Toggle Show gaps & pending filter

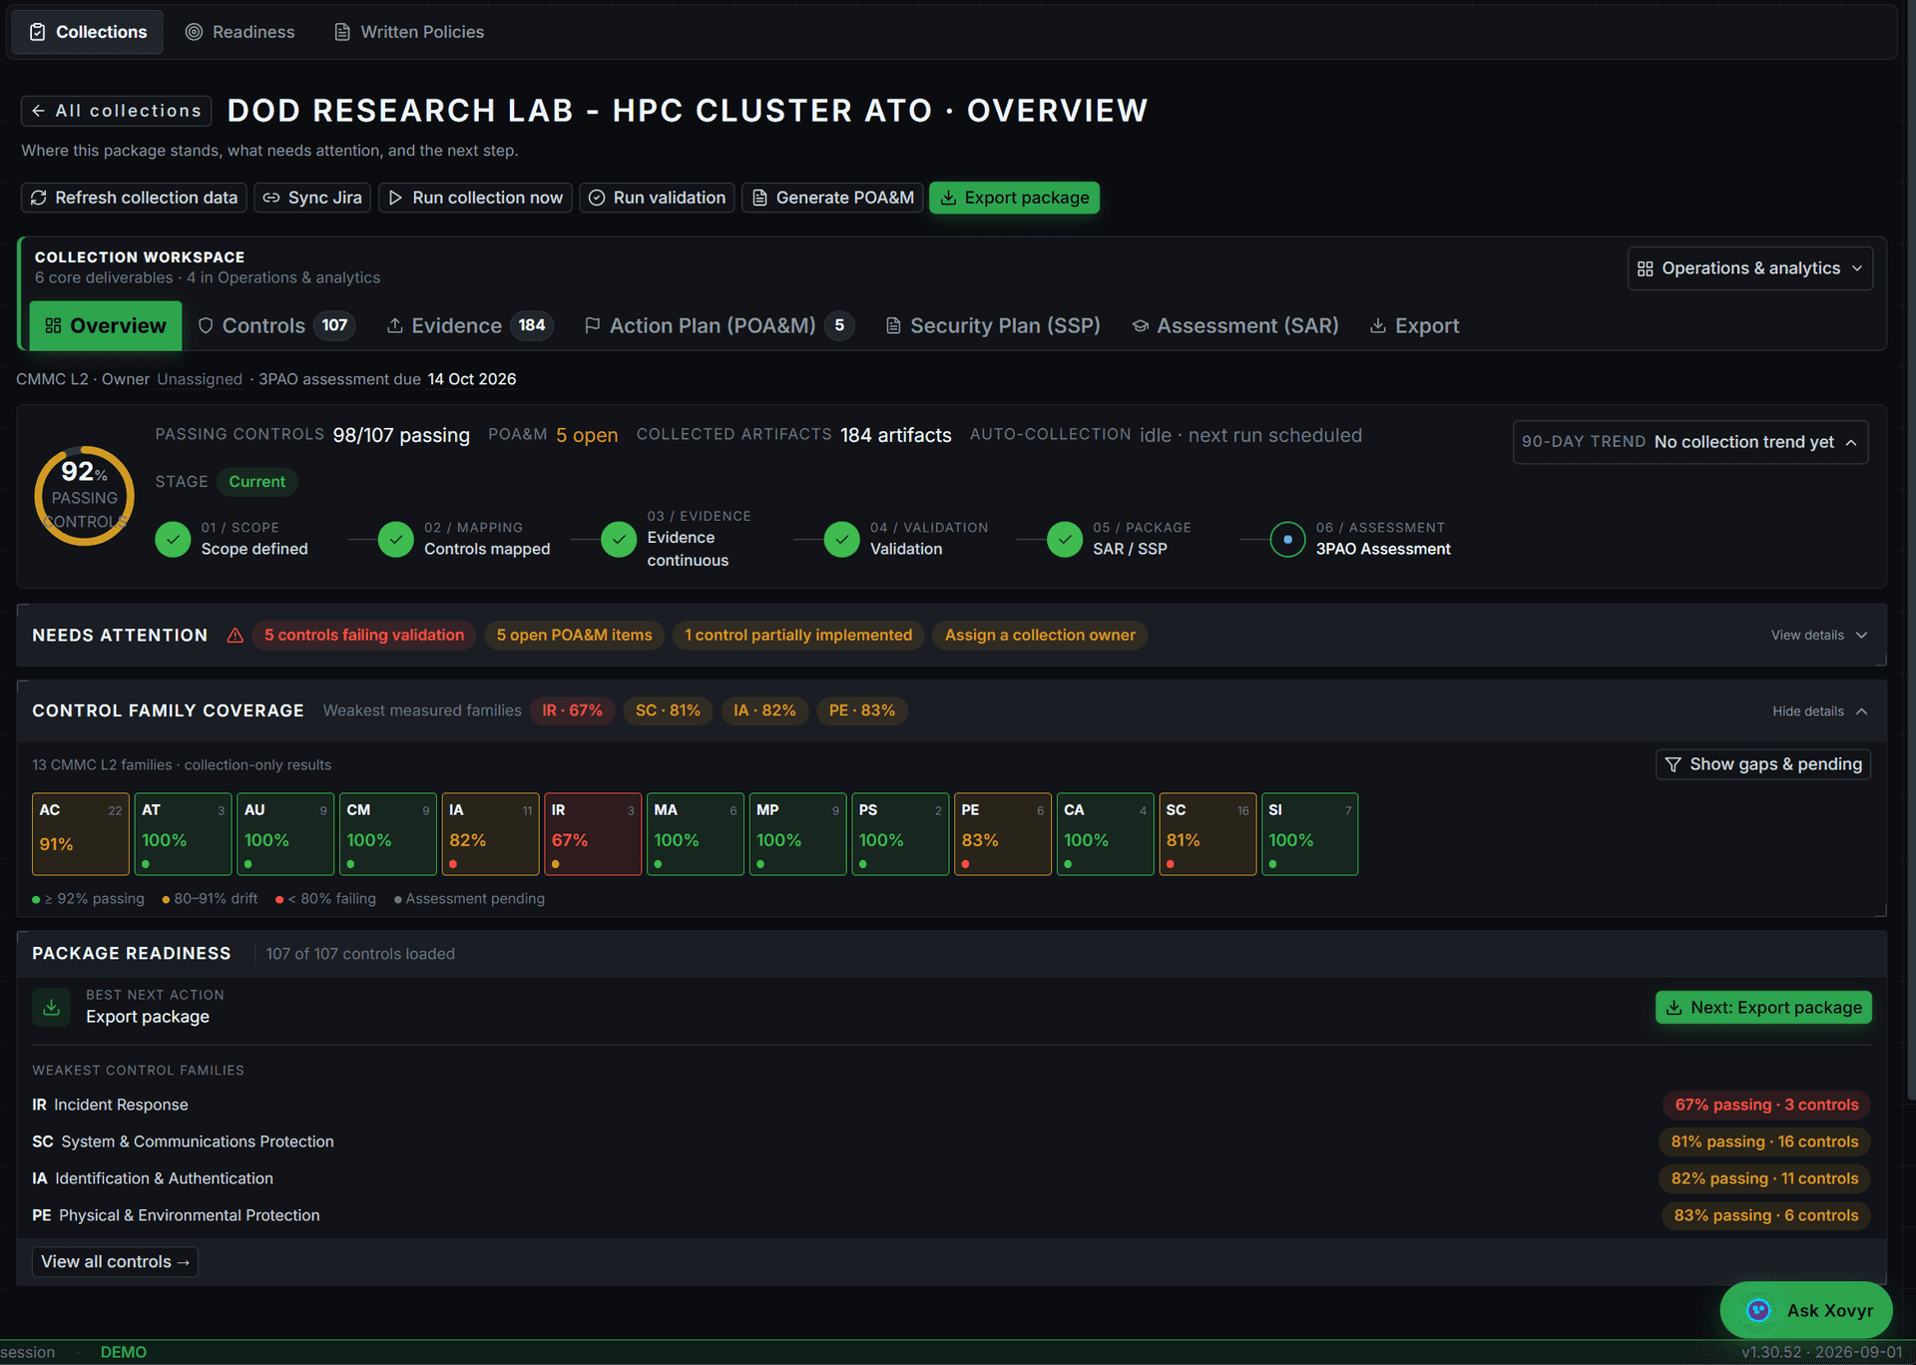(1763, 764)
